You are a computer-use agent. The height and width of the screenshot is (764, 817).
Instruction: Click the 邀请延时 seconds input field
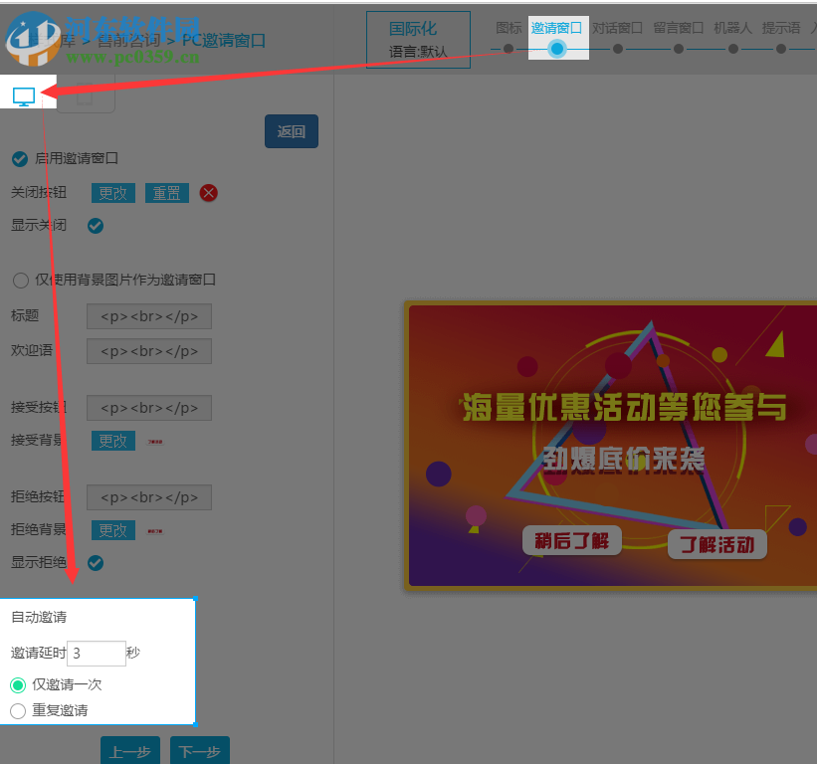96,653
